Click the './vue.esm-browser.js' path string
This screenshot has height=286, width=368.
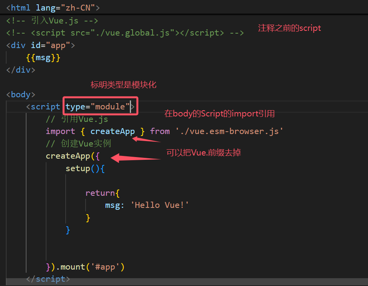pos(229,132)
